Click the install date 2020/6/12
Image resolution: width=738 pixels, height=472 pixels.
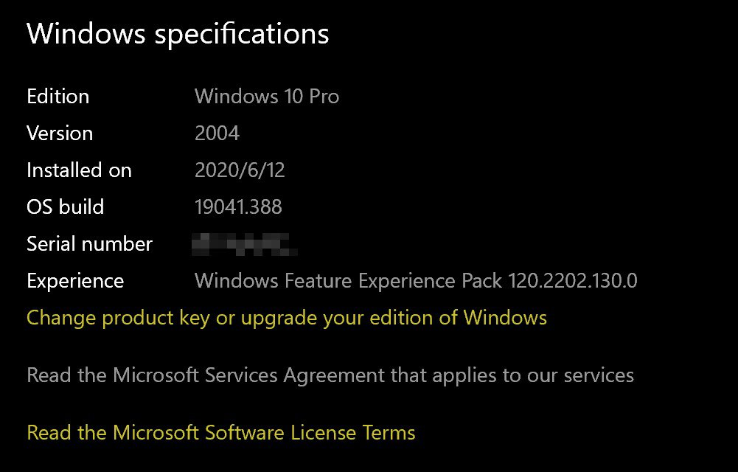240,170
